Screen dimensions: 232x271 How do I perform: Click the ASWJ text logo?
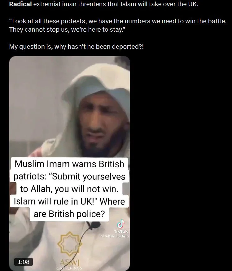tap(70, 263)
